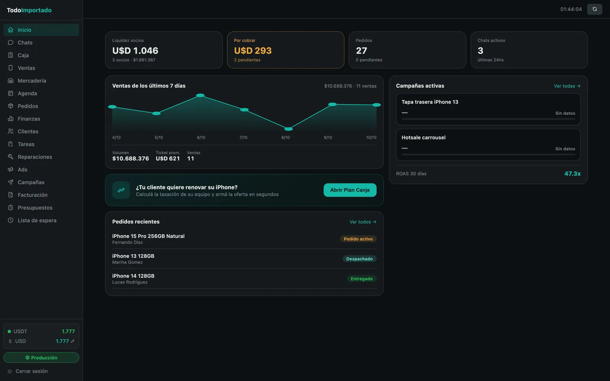Viewport: 610px width, 381px height.
Task: Click the Ads megaphone icon
Action: [11, 170]
